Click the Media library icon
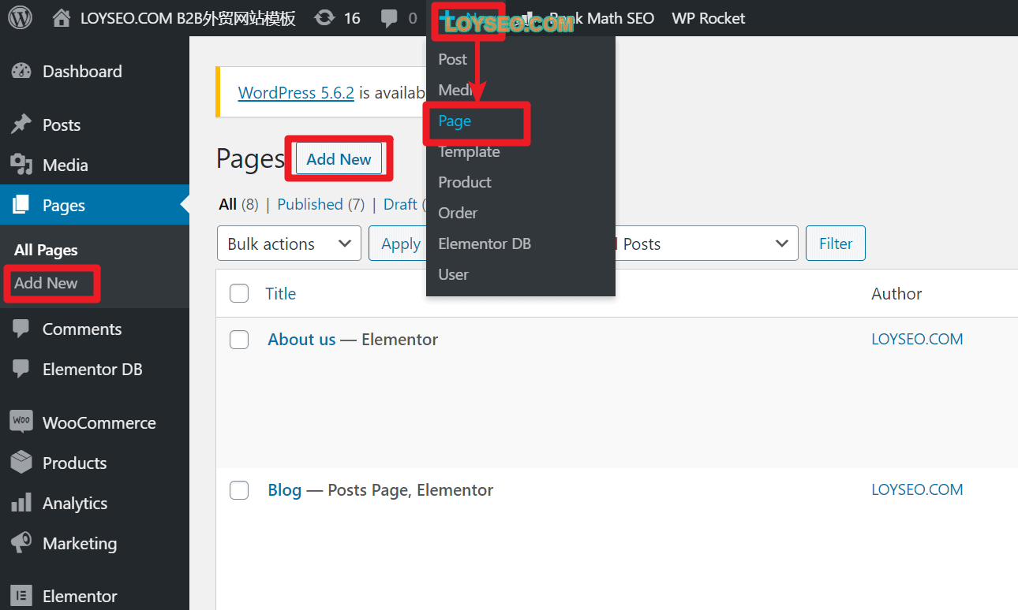 21,165
